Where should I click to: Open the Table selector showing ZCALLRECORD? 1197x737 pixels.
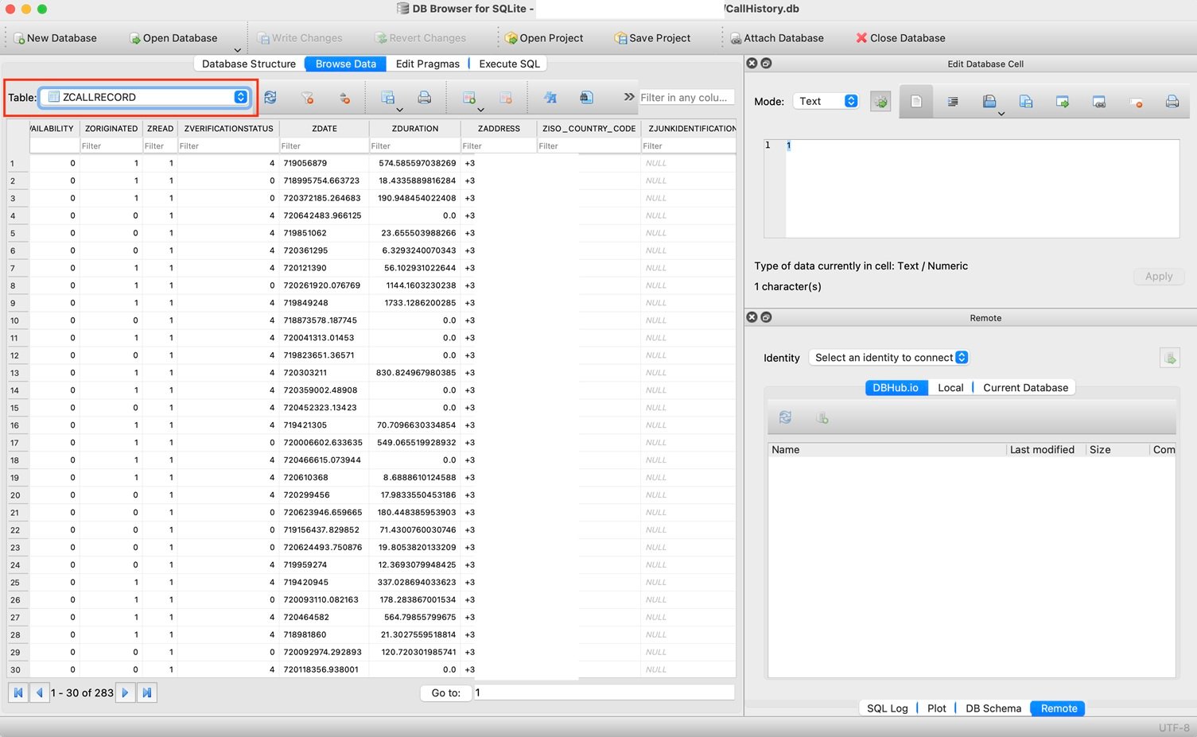click(x=145, y=97)
